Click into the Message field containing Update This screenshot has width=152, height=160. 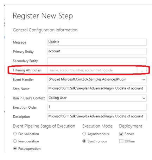pos(97,42)
